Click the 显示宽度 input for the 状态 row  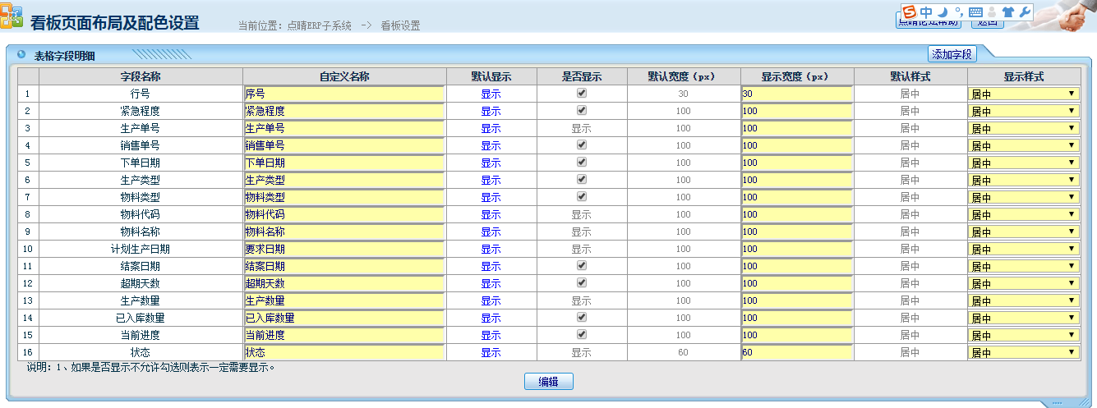tap(796, 353)
